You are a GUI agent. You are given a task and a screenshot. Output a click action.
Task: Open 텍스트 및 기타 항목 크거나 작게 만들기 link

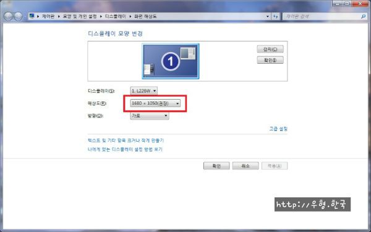tap(126, 140)
